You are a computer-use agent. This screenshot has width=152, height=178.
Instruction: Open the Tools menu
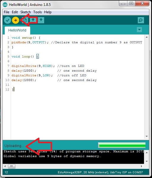37,12
